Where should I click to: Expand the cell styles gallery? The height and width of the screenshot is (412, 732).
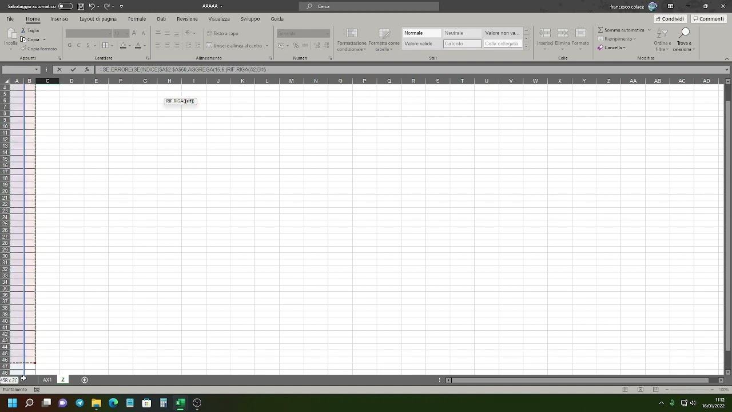coord(526,46)
